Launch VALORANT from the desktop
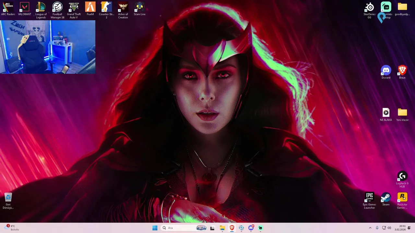Image resolution: width=415 pixels, height=233 pixels. [x=25, y=9]
